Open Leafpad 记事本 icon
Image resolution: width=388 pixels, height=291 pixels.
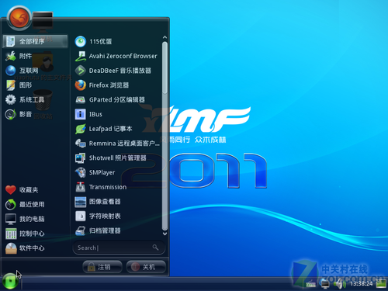pyautogui.click(x=81, y=129)
